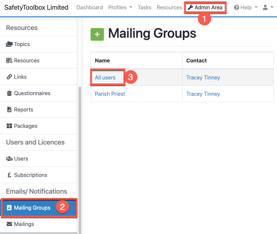Viewport: 277px width, 234px height.
Task: Select the Reports chart icon
Action: point(9,109)
